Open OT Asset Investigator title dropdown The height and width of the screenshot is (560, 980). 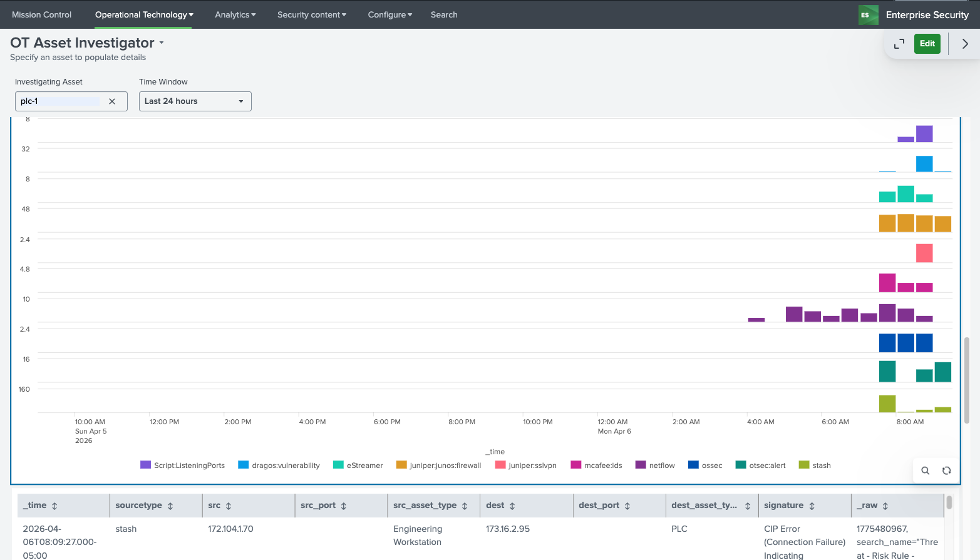(162, 43)
